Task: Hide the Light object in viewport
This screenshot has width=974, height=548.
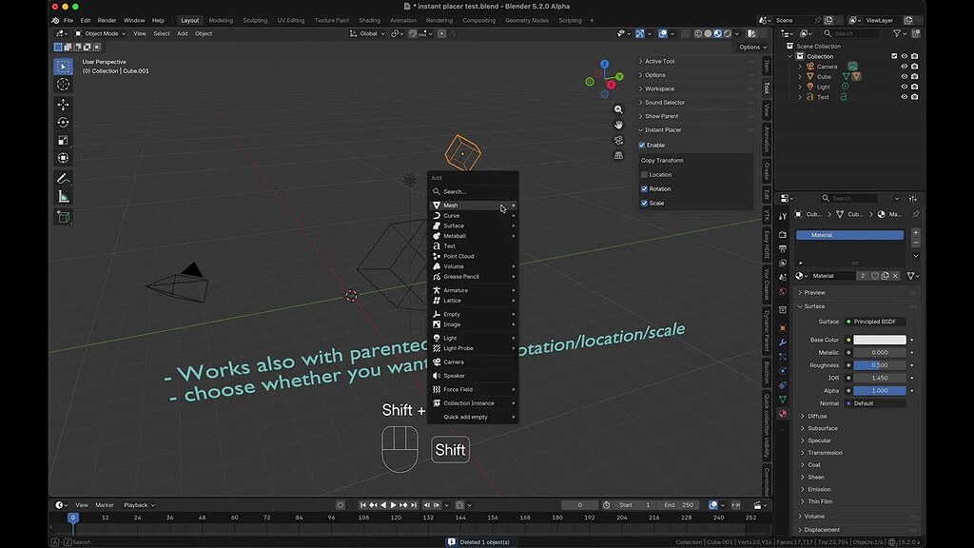Action: click(905, 87)
